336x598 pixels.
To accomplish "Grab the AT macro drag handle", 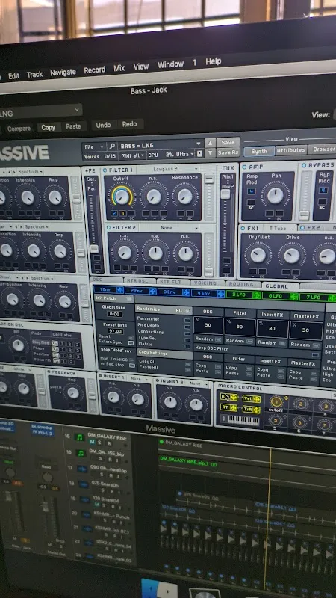I will coord(234,407).
